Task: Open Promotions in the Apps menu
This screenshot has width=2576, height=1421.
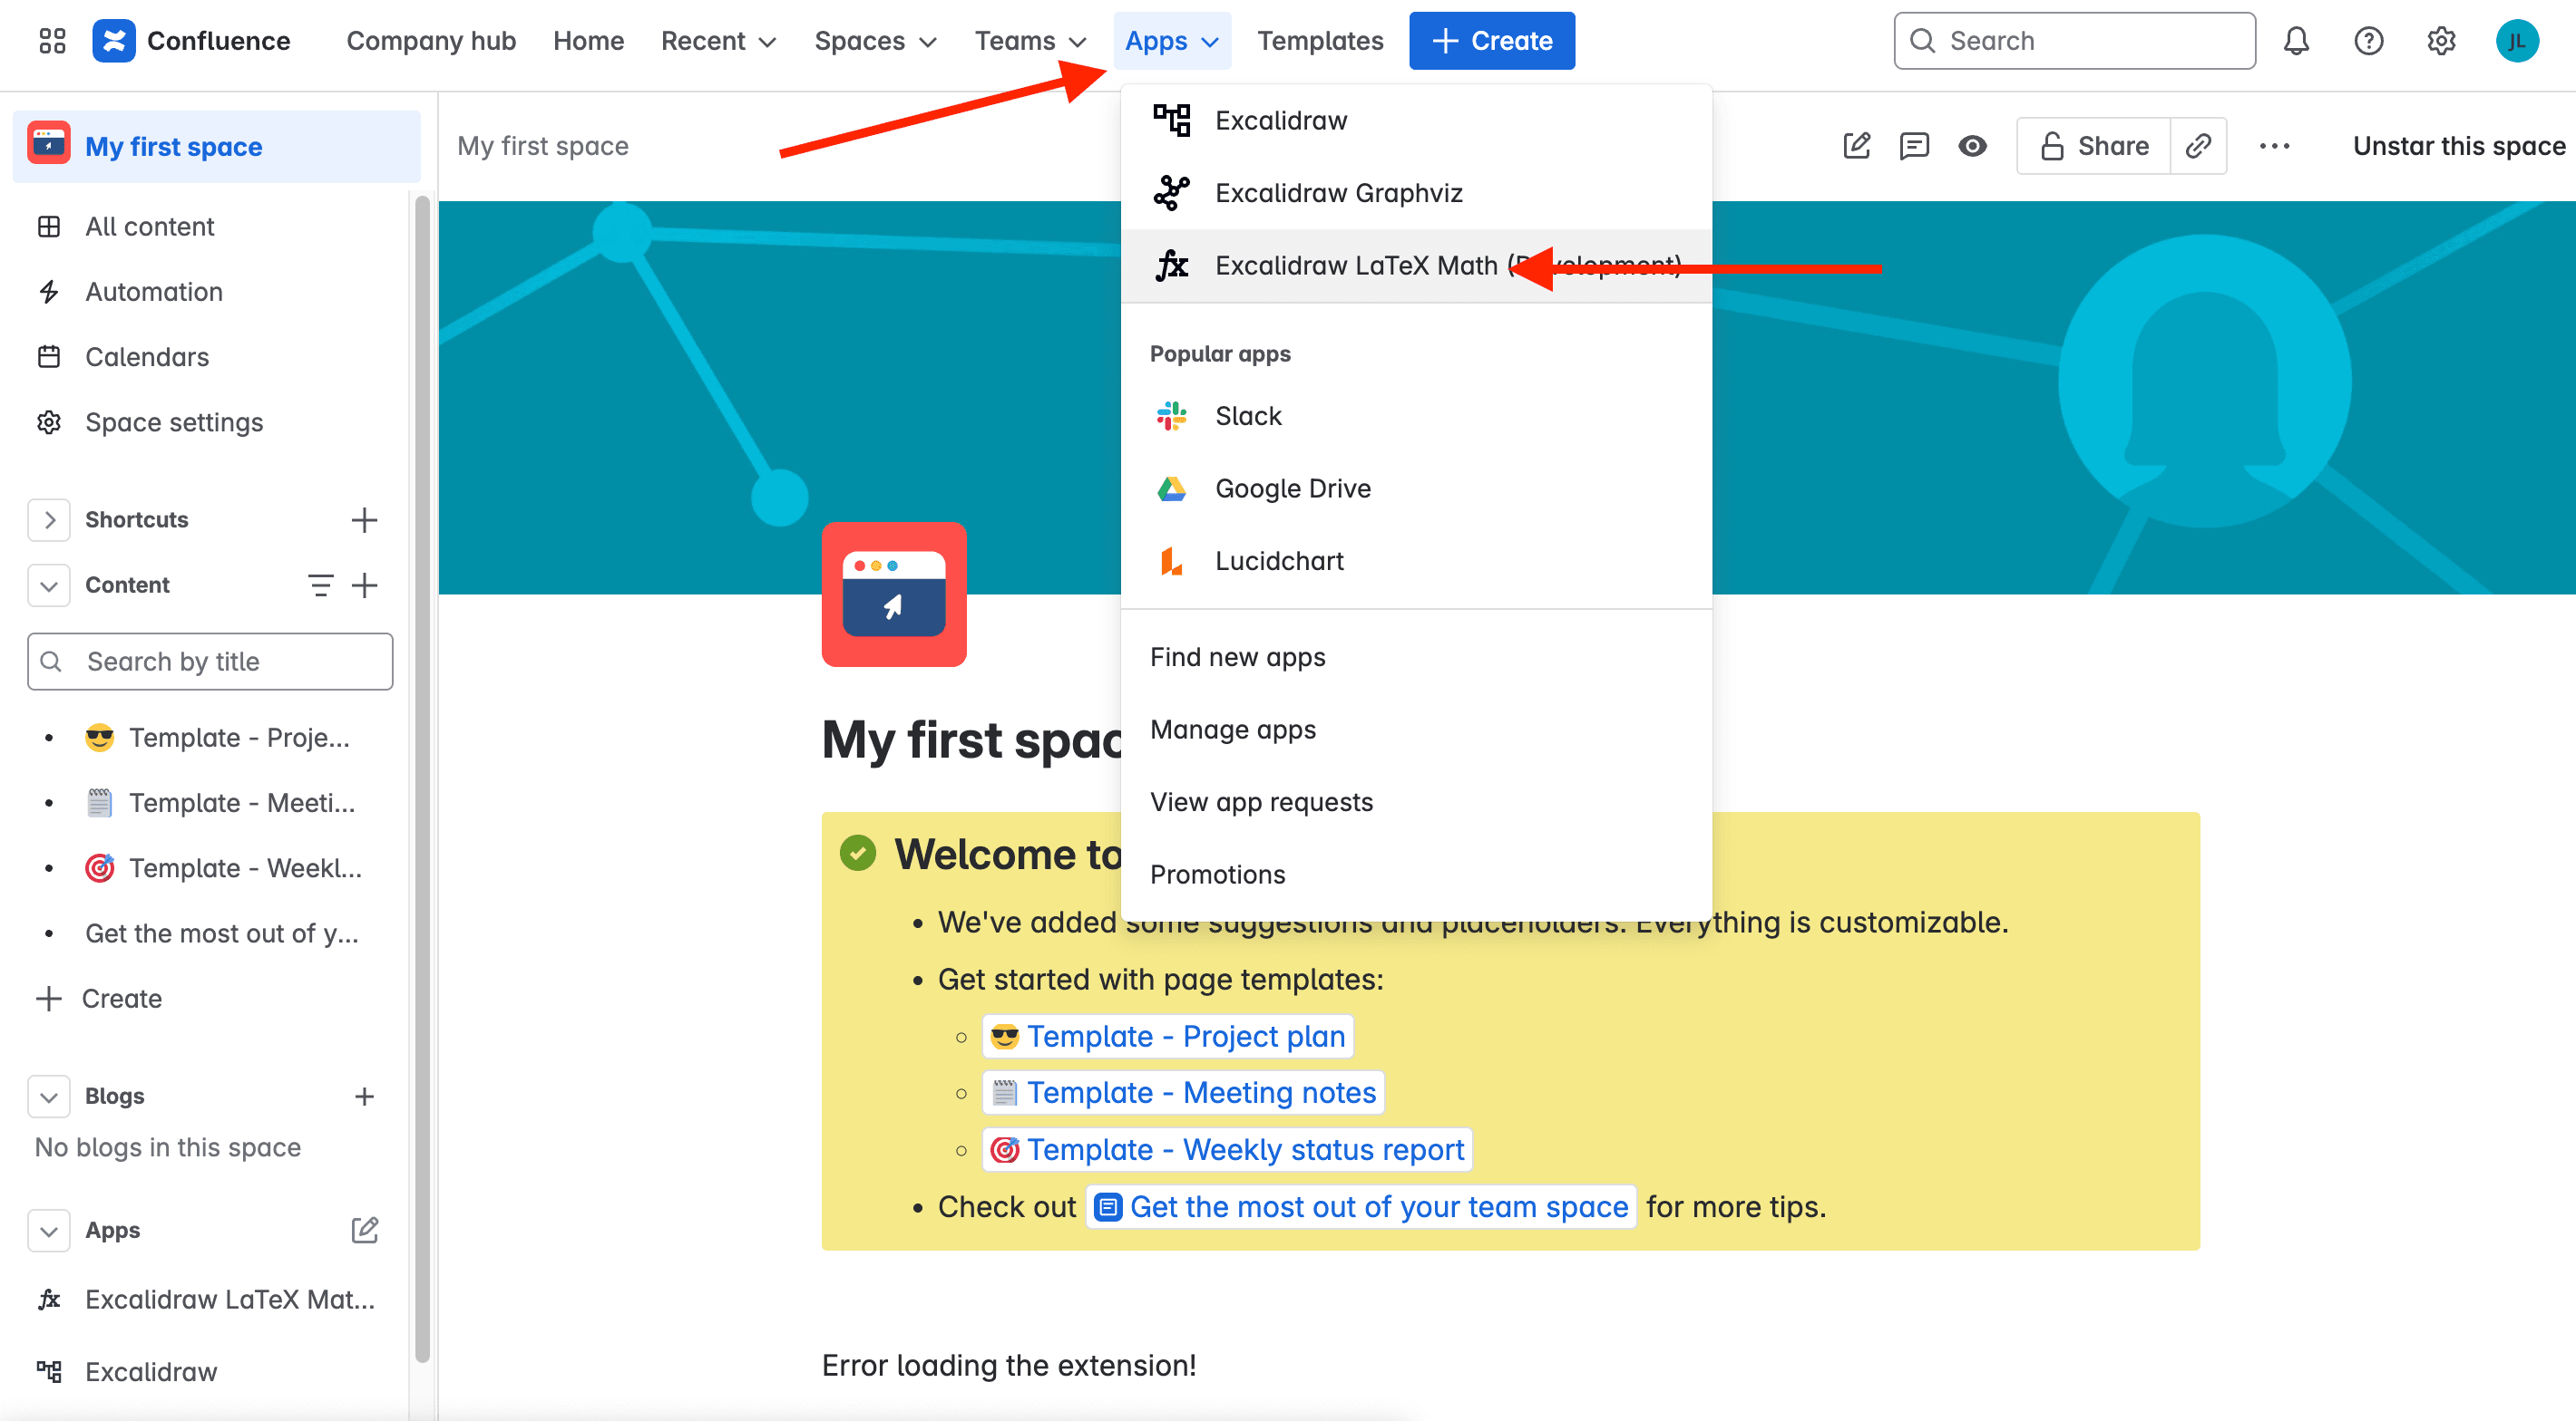Action: tap(1416, 875)
